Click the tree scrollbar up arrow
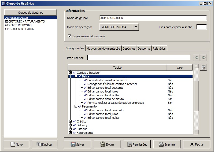 pos(196,66)
